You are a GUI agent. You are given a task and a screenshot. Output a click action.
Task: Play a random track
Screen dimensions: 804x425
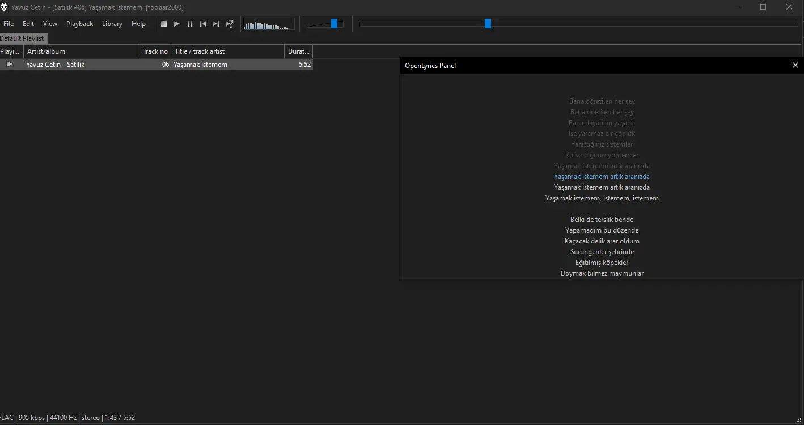click(230, 24)
